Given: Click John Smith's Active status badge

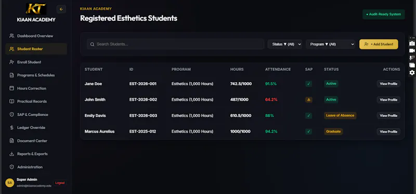Looking at the screenshot, I should [331, 99].
